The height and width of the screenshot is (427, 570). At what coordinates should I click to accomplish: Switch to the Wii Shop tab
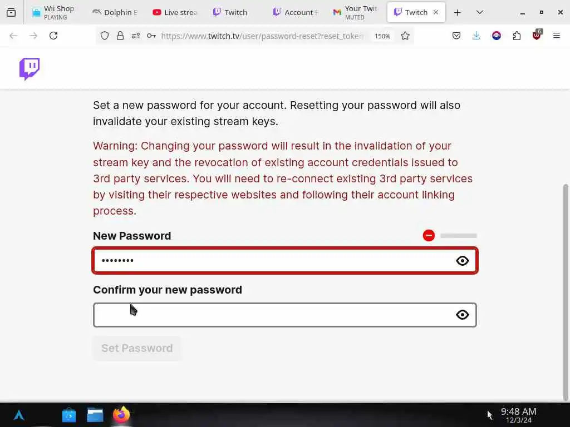pyautogui.click(x=55, y=12)
